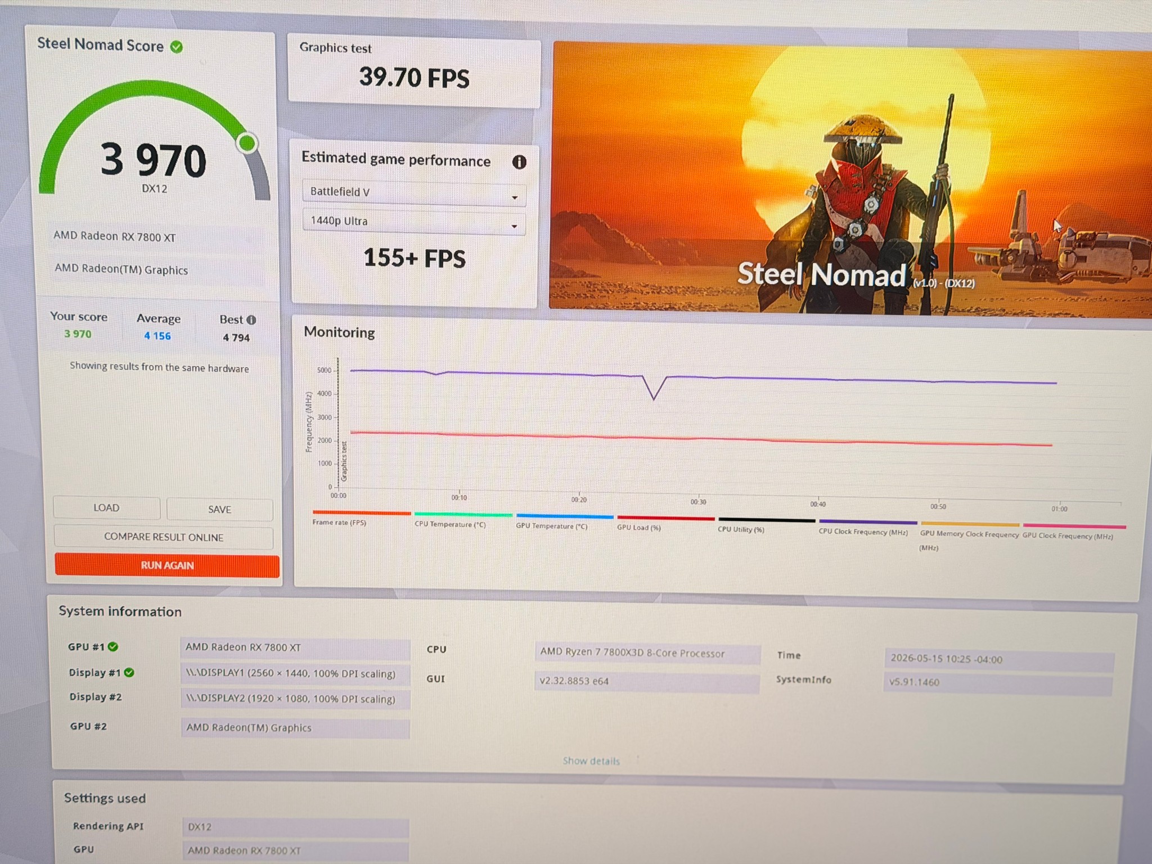
Task: Open the 1440p Ultra resolution dropdown
Action: pos(414,222)
